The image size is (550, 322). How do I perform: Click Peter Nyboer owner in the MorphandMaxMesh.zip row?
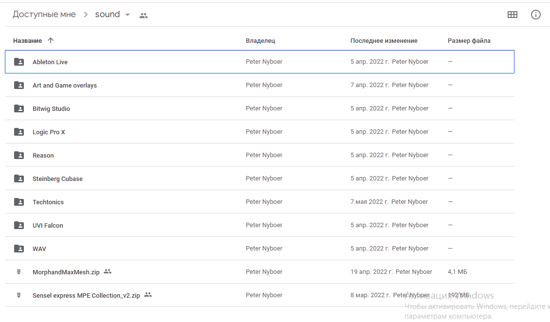coord(264,272)
